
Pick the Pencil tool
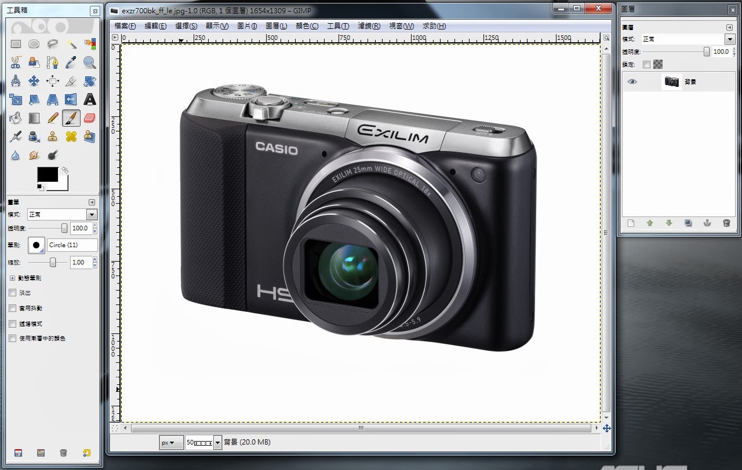tap(53, 117)
